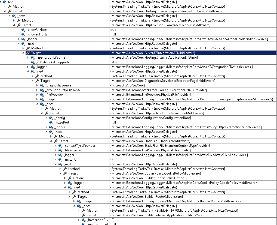
Task: Click the {} value of _matchUrl
Action: tap(112, 160)
